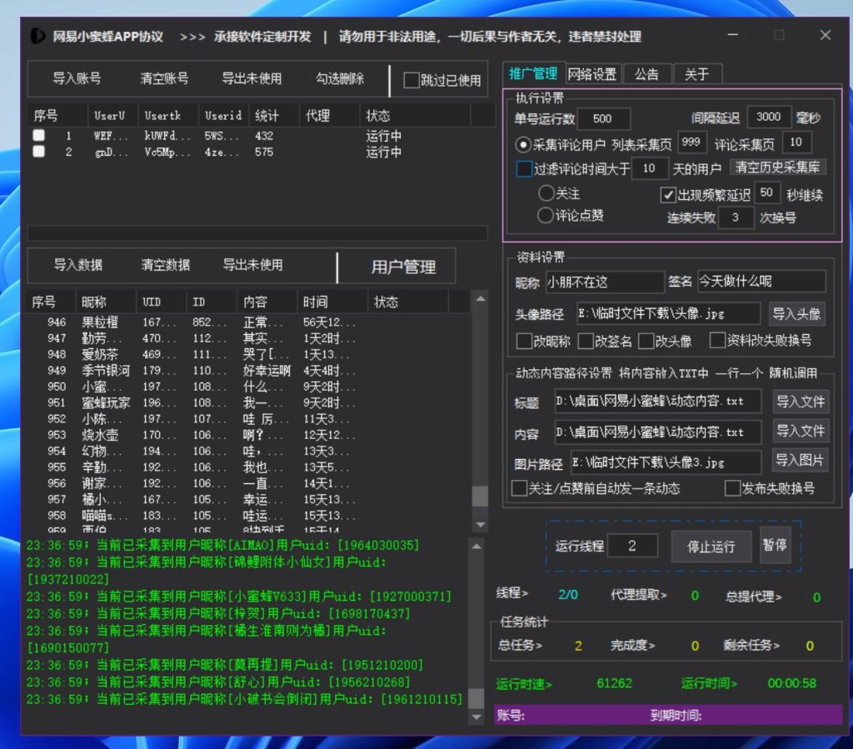Click the scroll down arrow of log panel
The height and width of the screenshot is (749, 853).
pyautogui.click(x=476, y=717)
